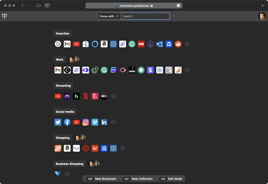Open CNN bookmark in Favorites
Image resolution: width=268 pixels, height=184 pixels.
141,44
